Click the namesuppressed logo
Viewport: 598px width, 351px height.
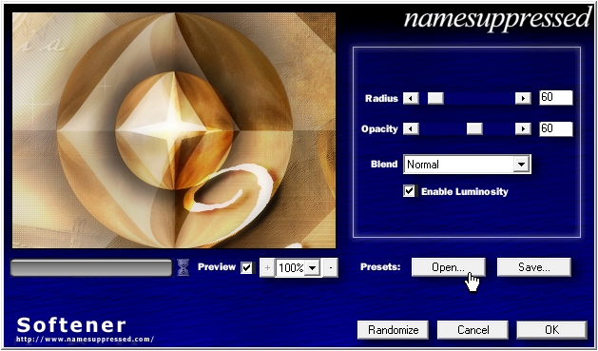(496, 17)
